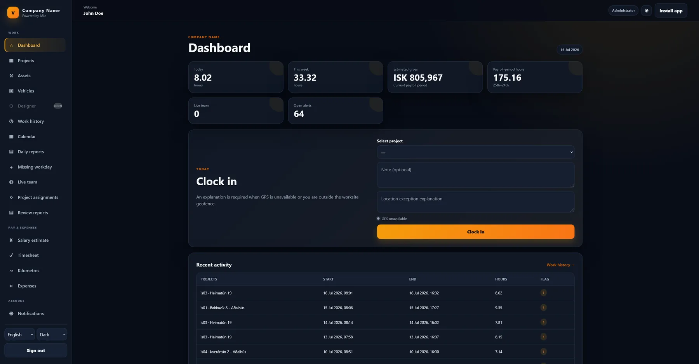Viewport: 699px width, 364px height.
Task: Open the Dashboard menu item
Action: point(35,45)
